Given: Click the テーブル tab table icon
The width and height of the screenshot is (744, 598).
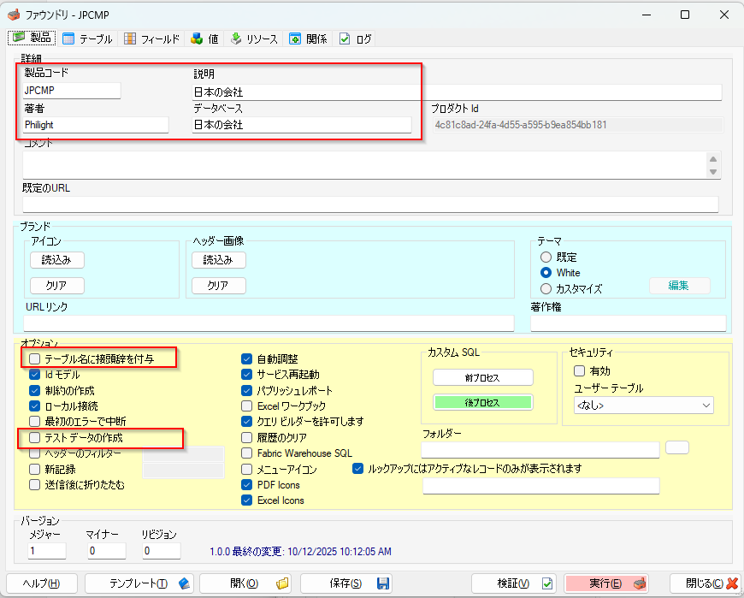Looking at the screenshot, I should pyautogui.click(x=68, y=38).
